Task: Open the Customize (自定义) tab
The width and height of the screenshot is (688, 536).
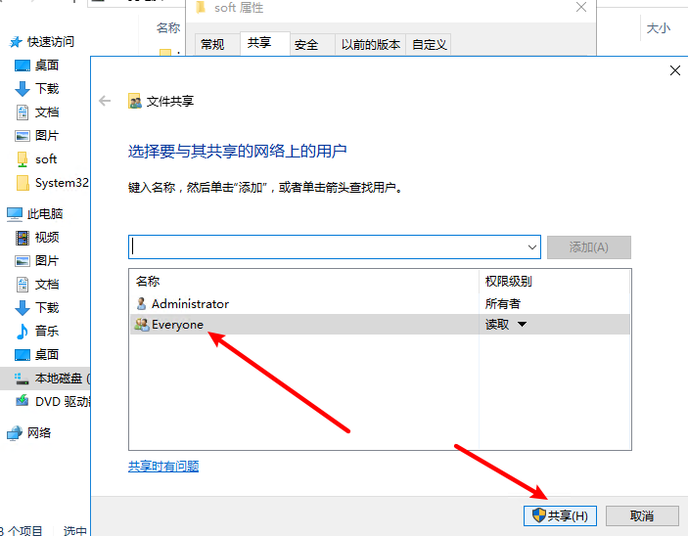Action: pos(430,44)
